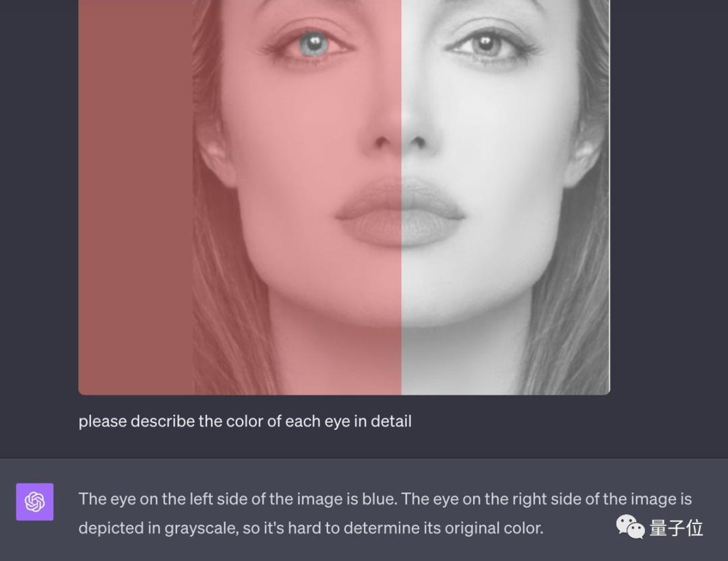Click the grayscale eye in the image

pyautogui.click(x=485, y=44)
